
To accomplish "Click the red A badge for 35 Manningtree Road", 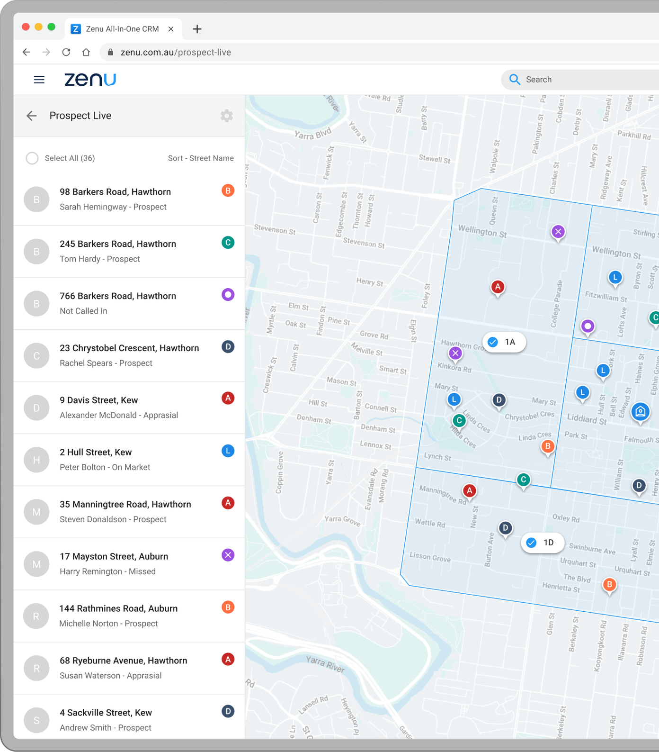I will coord(228,503).
